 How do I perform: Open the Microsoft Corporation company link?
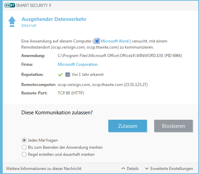78,64
